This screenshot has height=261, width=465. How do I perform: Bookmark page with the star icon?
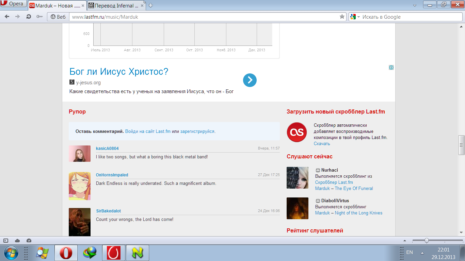(342, 17)
